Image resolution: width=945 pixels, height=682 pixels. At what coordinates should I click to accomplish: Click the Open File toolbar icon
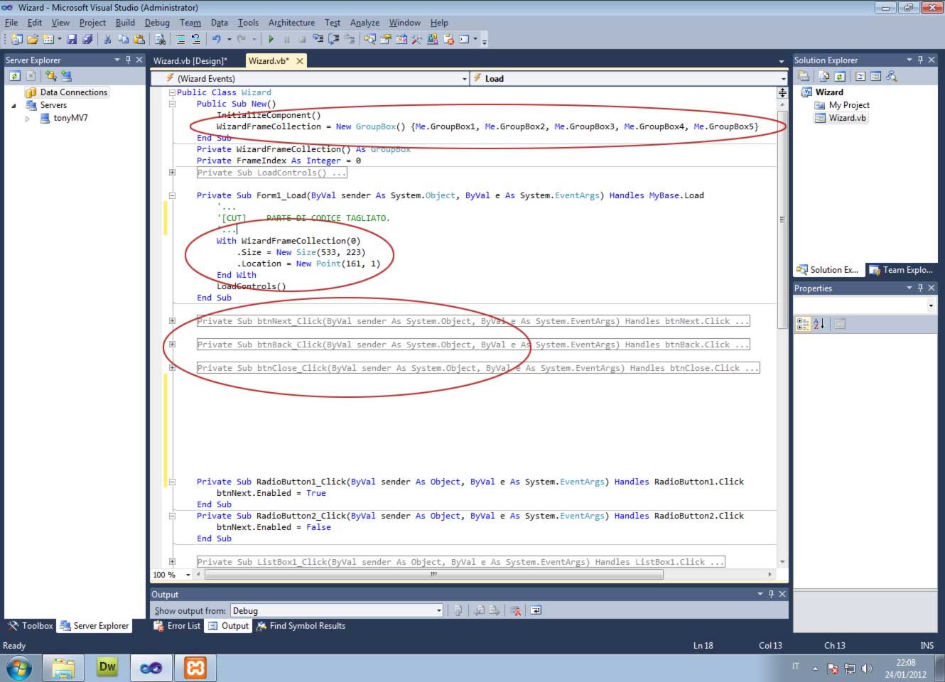(33, 39)
